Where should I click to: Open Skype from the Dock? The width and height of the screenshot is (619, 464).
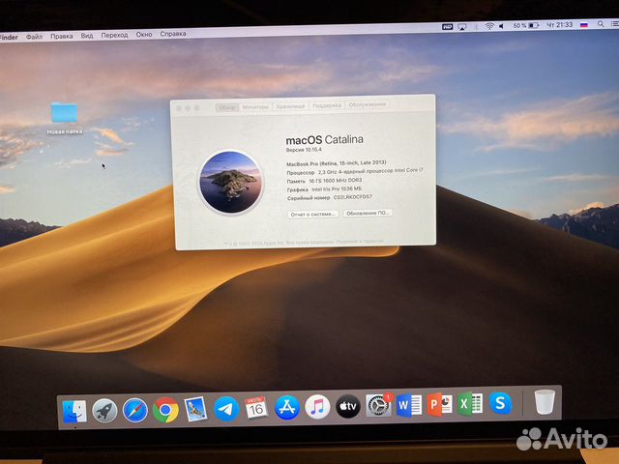(500, 403)
